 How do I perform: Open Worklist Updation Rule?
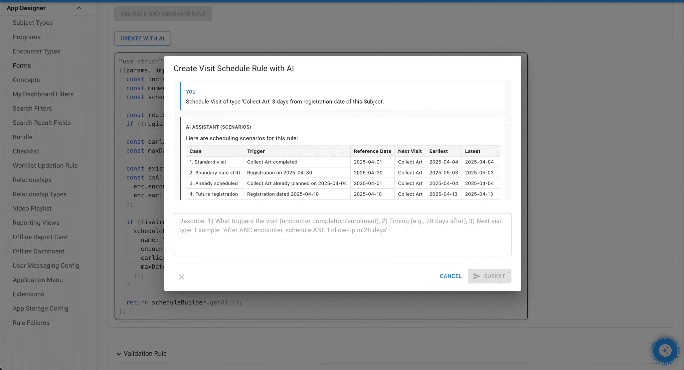pyautogui.click(x=45, y=165)
